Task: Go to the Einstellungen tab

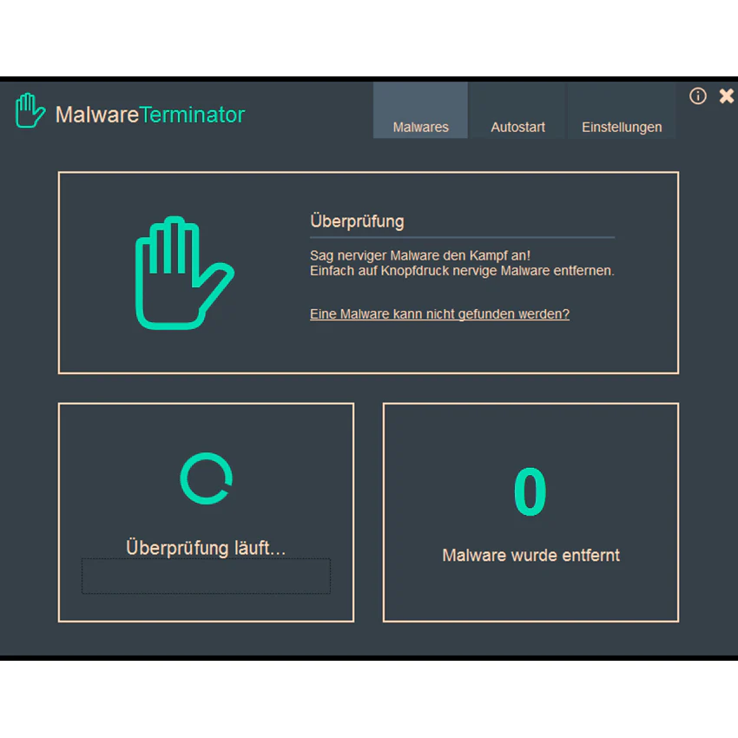Action: click(x=622, y=110)
